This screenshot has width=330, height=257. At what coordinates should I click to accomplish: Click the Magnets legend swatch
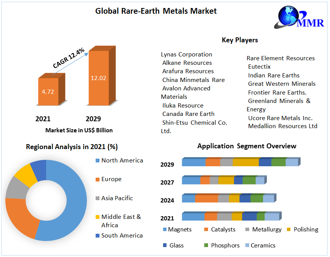(165, 230)
